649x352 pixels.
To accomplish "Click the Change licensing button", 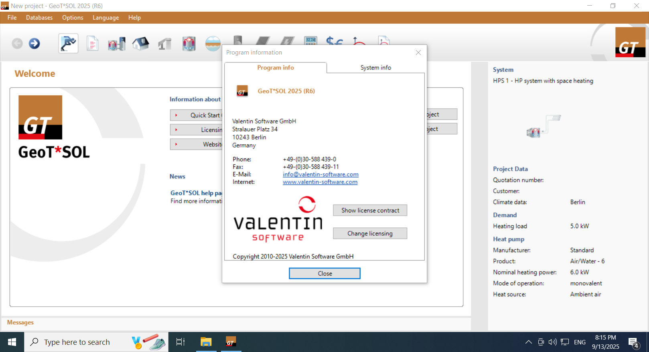I will tap(370, 233).
